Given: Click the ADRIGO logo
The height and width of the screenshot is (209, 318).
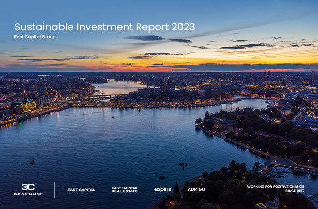Looking at the screenshot, I should click(x=196, y=189).
